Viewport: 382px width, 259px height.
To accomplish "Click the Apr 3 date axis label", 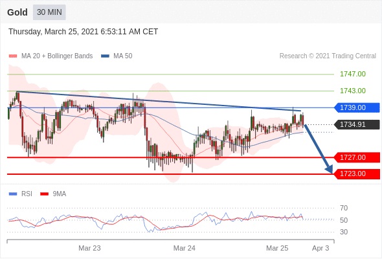I will coord(320,248).
